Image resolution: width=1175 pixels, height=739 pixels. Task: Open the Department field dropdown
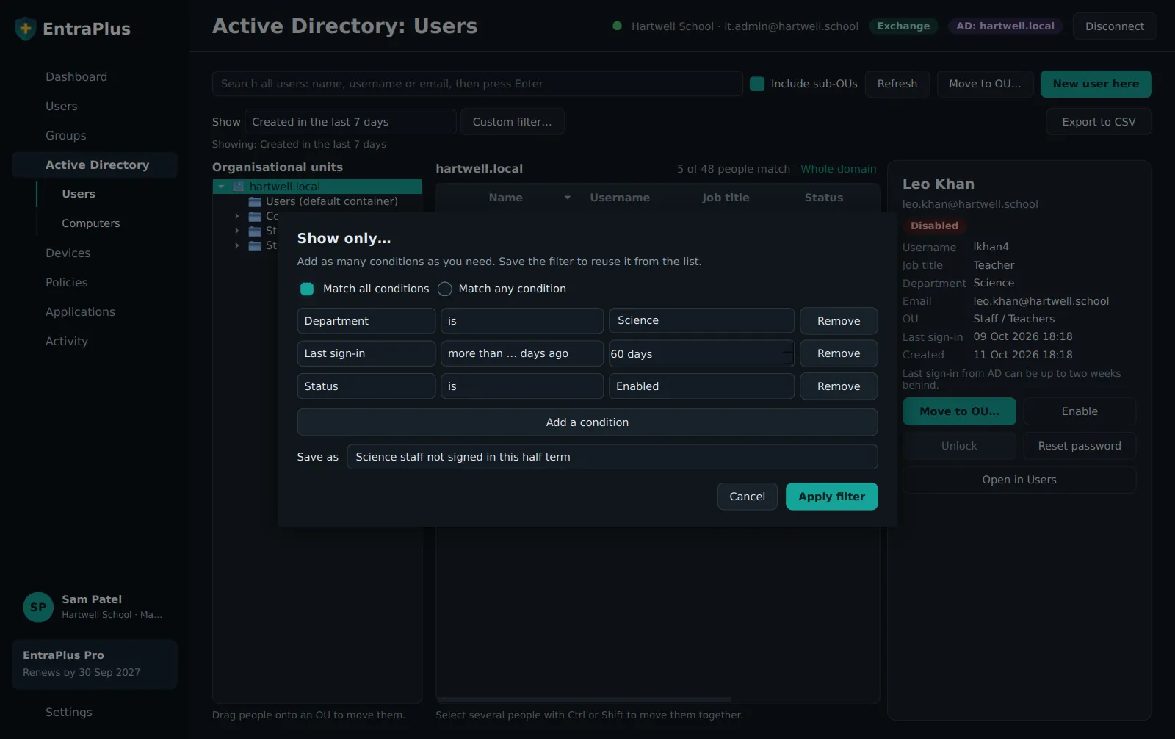pyautogui.click(x=366, y=321)
